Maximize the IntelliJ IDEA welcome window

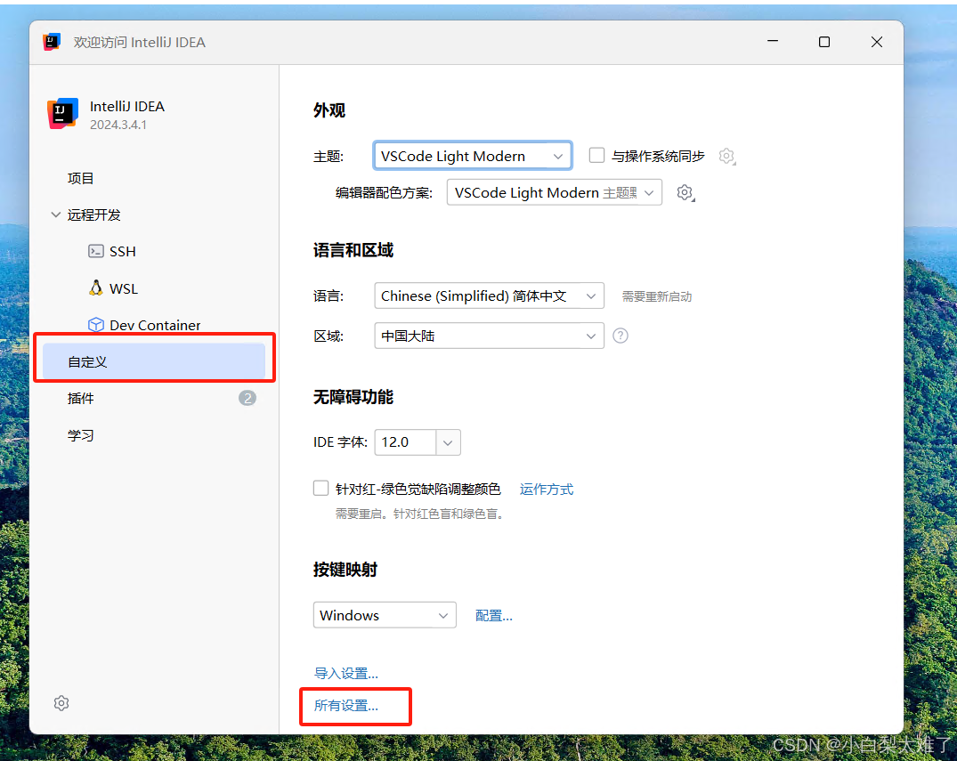pos(824,42)
